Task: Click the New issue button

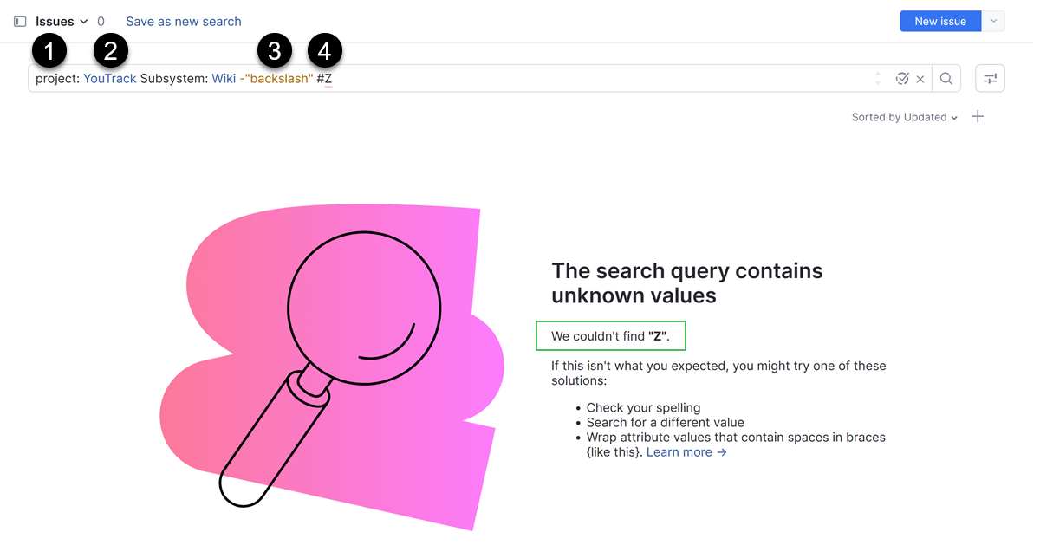Action: coord(940,22)
